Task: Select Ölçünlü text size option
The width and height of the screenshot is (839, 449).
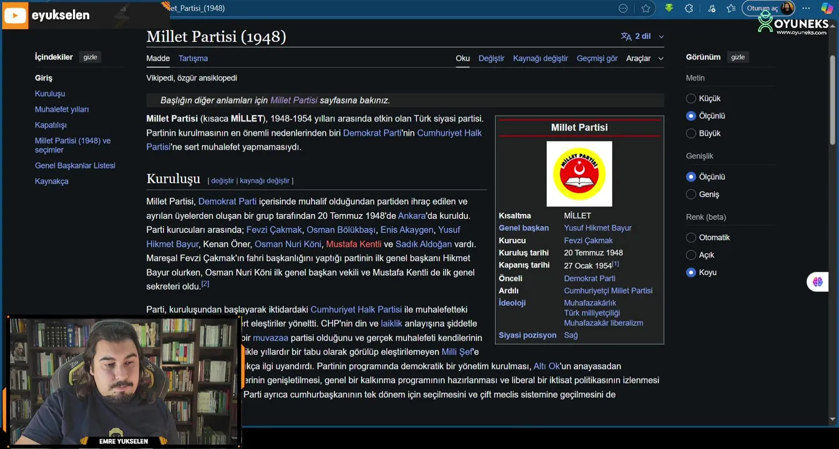Action: (691, 116)
